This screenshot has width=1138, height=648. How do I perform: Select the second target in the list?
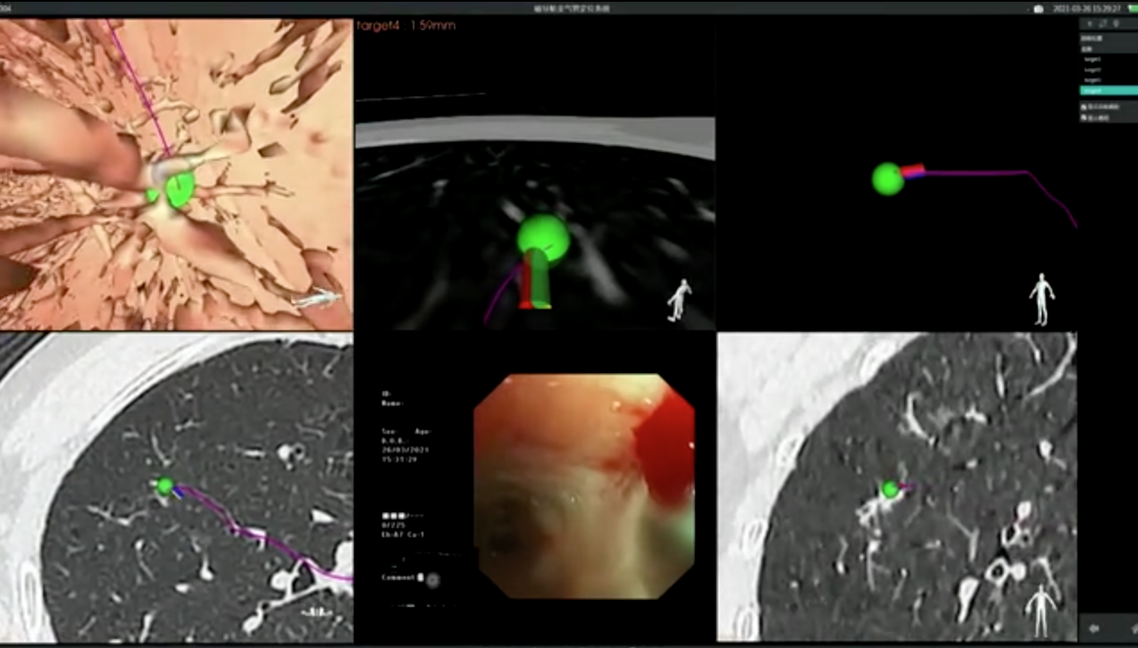coord(1092,70)
